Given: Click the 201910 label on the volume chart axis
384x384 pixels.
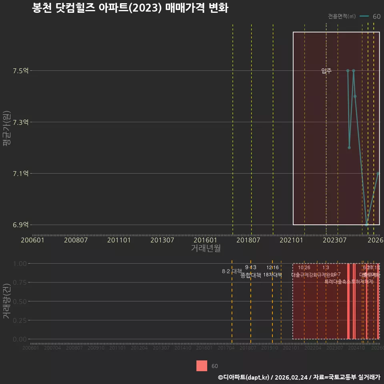Looking at the screenshot, I should [270, 348].
